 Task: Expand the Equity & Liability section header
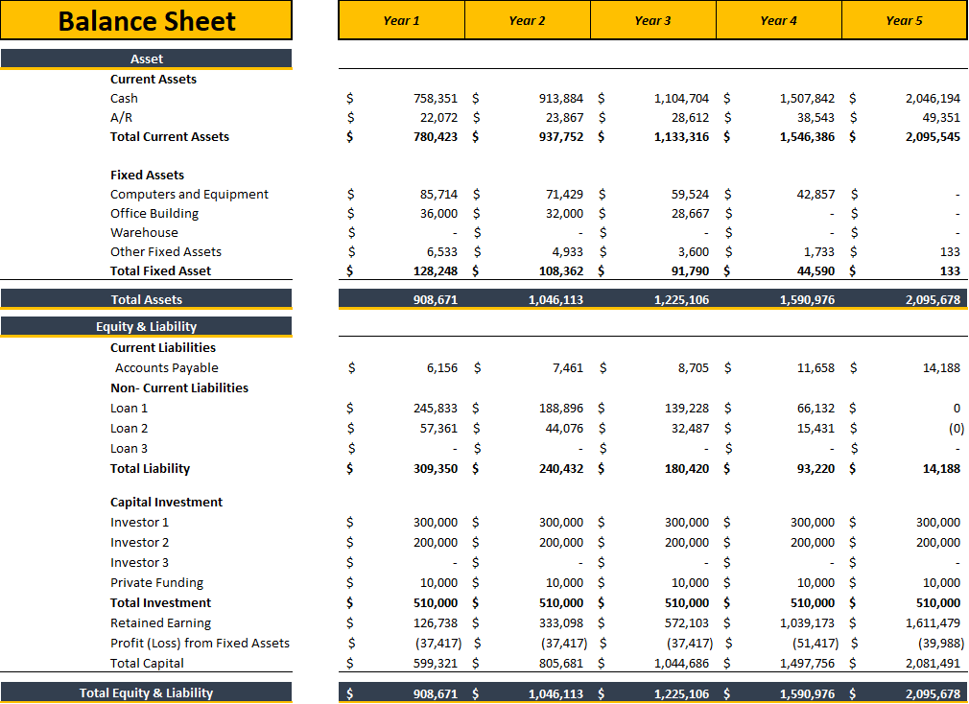coord(146,325)
